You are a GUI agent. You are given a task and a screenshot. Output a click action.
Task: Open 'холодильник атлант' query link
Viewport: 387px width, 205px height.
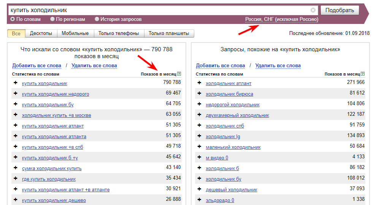(228, 83)
